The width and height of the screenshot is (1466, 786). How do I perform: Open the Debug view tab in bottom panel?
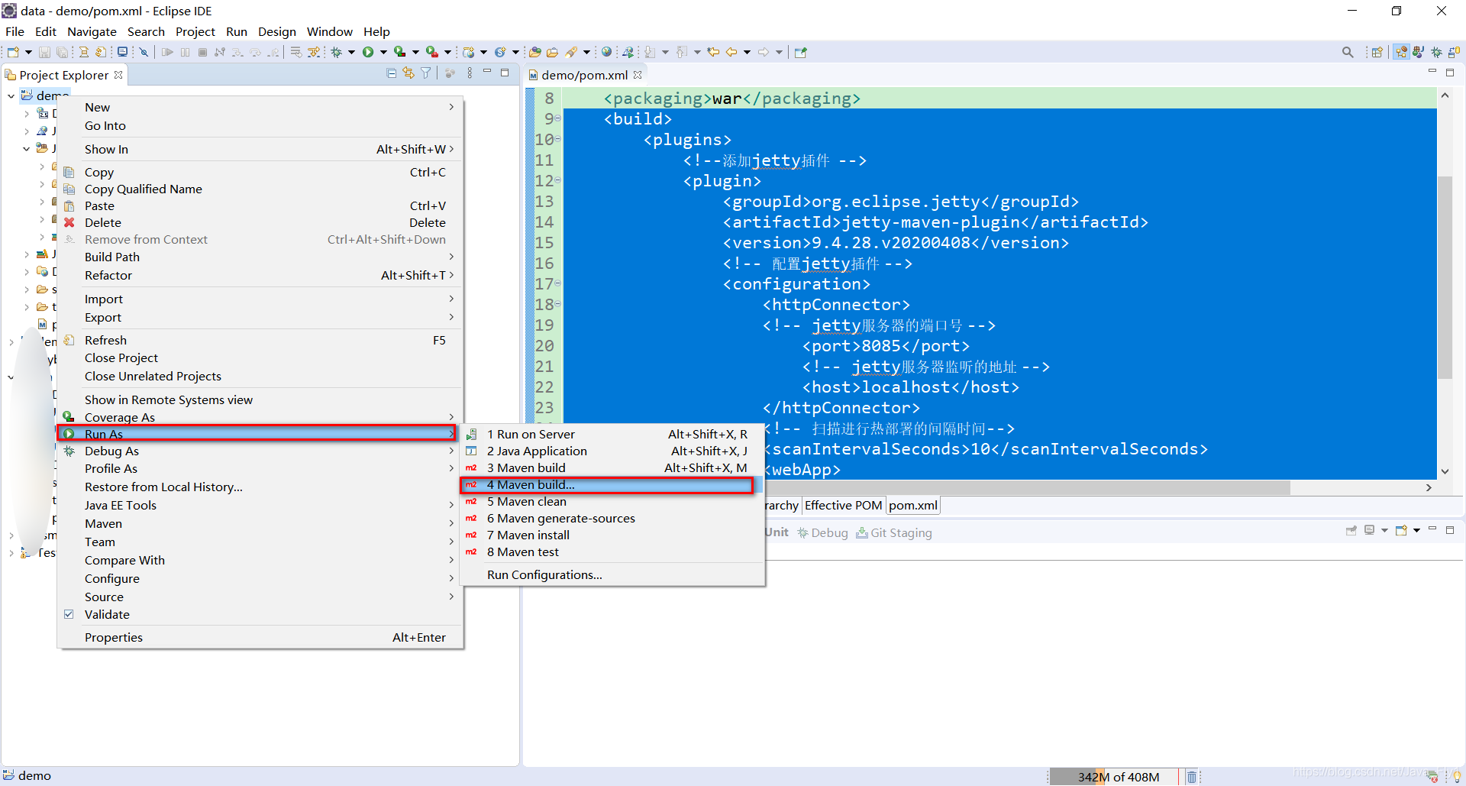pyautogui.click(x=822, y=532)
